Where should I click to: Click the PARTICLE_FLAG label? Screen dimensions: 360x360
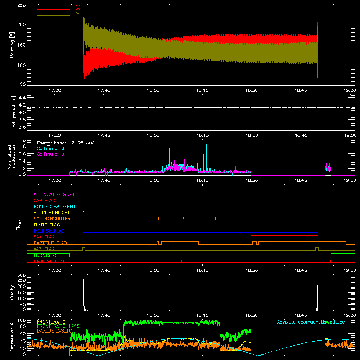tap(50, 243)
